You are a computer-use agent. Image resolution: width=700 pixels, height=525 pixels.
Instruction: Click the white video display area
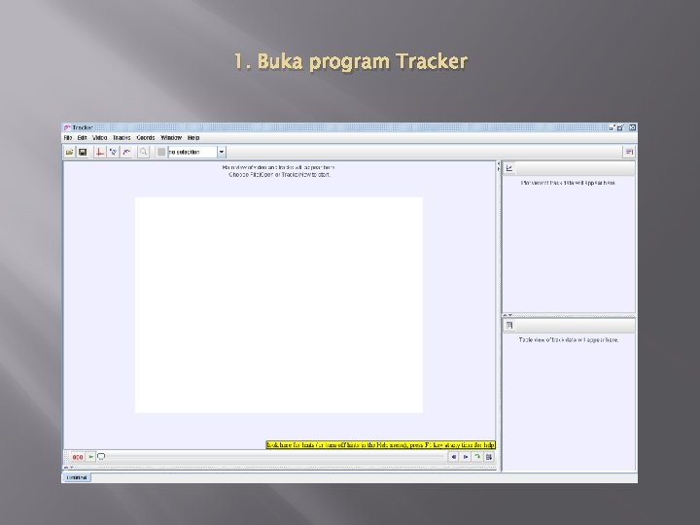click(279, 305)
